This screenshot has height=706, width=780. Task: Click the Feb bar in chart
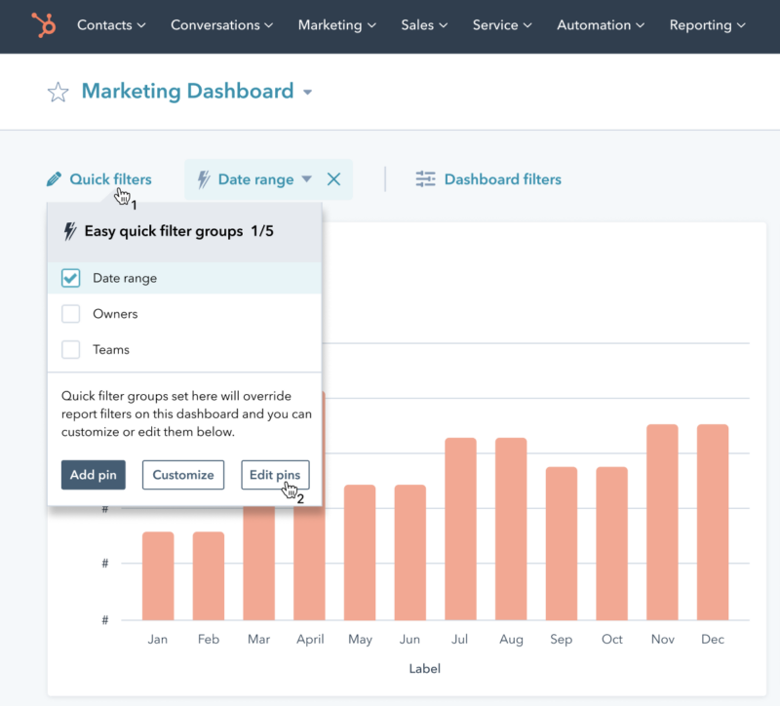click(209, 576)
